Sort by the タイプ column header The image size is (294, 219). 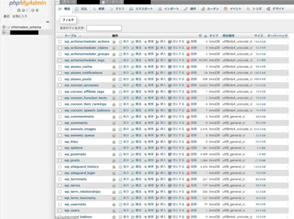214,36
